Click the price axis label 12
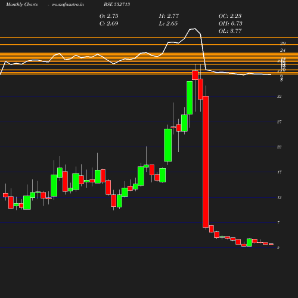Image resolution: width=298 pixels, height=298 pixels. pyautogui.click(x=279, y=197)
